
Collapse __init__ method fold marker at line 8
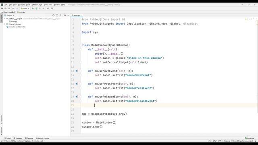point(81,49)
